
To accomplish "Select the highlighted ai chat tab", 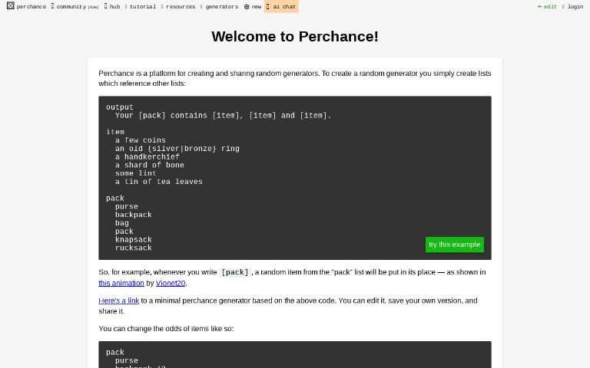I will tap(284, 7).
